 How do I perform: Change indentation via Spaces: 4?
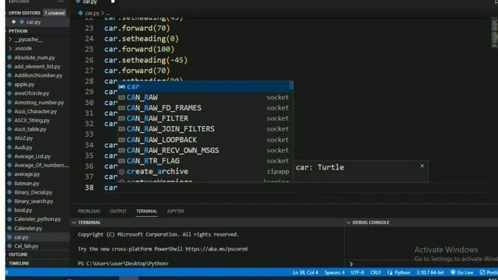[335, 273]
